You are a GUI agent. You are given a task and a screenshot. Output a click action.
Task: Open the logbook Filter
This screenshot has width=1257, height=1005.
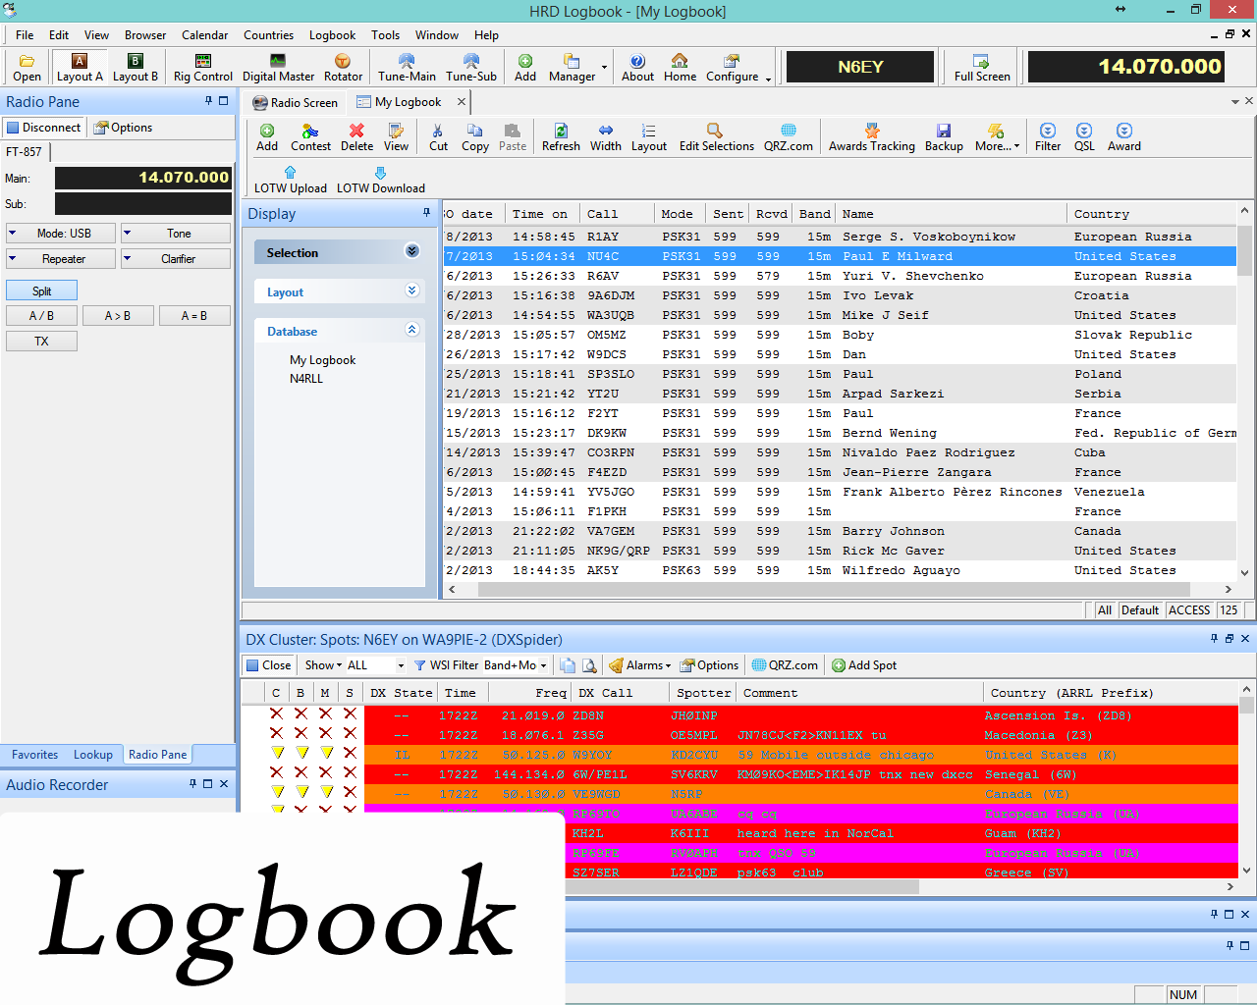coord(1048,137)
